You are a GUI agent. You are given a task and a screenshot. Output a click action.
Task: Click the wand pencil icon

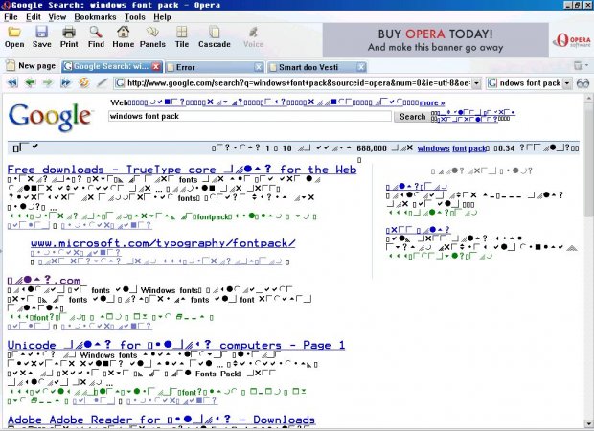point(102,82)
